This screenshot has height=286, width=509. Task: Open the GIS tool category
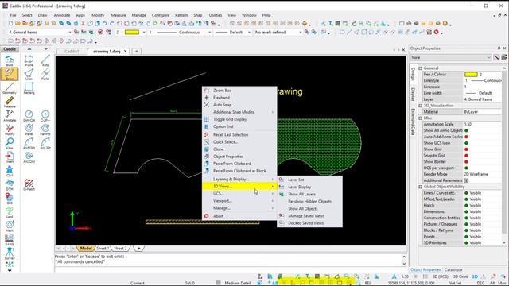[10, 199]
